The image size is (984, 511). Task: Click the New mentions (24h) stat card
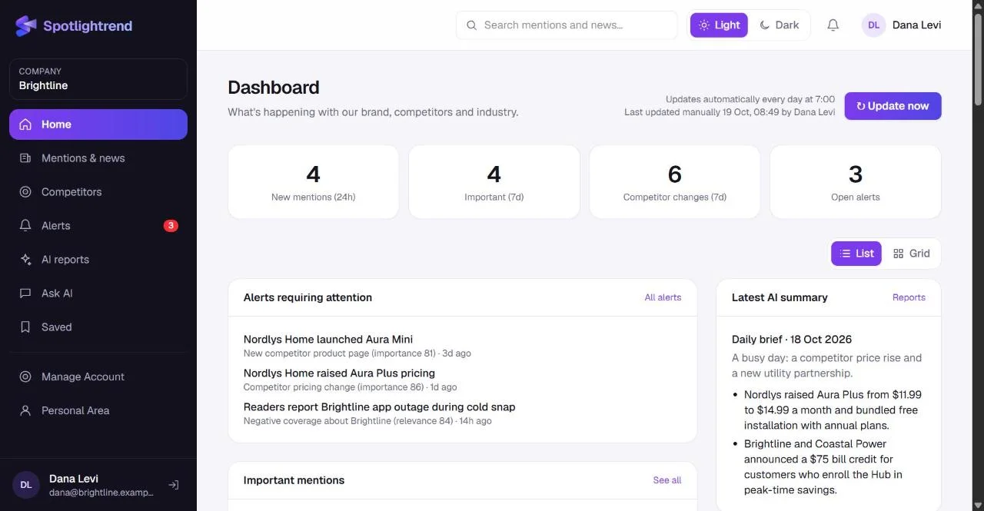313,182
